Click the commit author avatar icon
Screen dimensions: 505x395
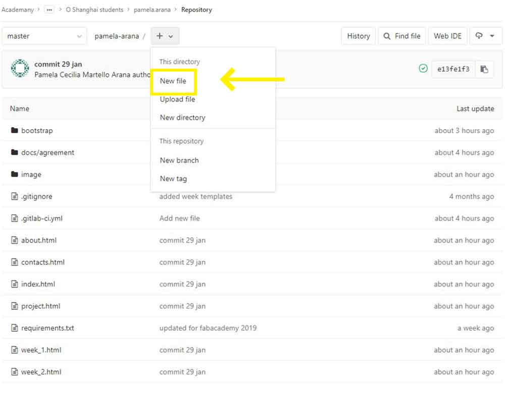(x=20, y=69)
